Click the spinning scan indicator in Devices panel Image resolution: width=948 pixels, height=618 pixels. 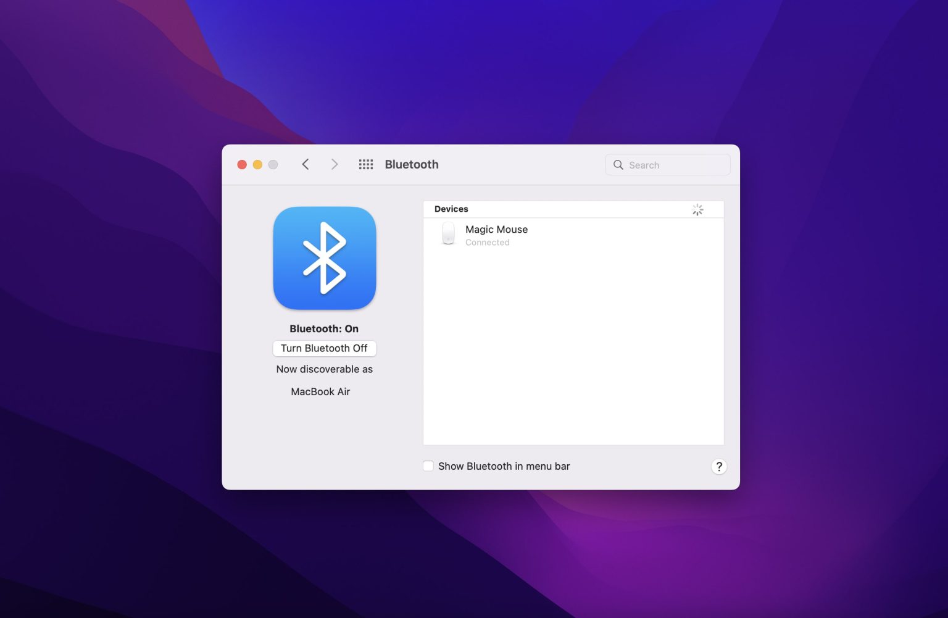(697, 210)
